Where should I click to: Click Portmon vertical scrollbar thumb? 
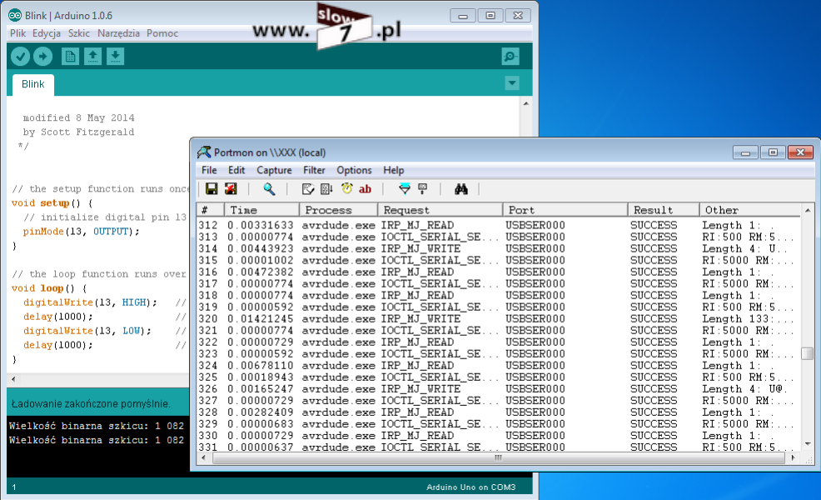tap(808, 353)
